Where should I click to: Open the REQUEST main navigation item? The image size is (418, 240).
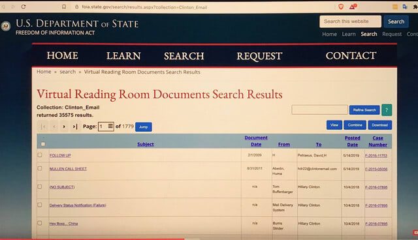(x=259, y=56)
